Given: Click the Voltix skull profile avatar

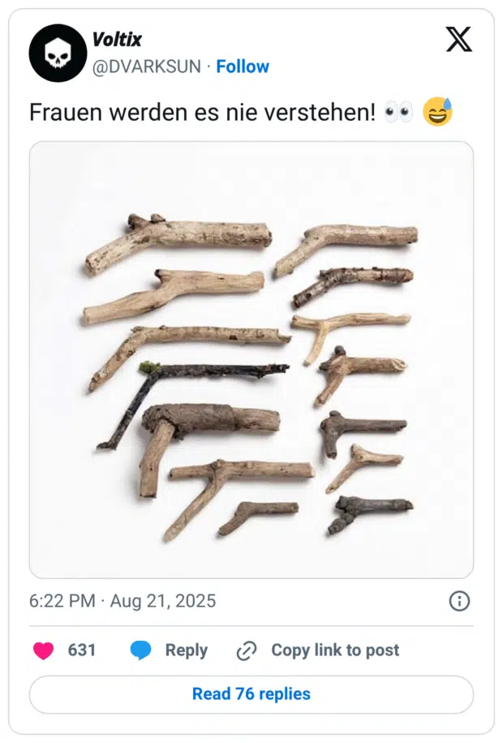Looking at the screenshot, I should [x=58, y=53].
